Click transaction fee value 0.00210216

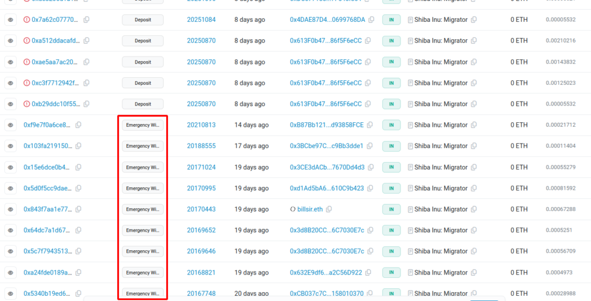(560, 41)
